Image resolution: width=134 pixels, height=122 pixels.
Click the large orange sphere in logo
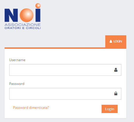(27, 15)
